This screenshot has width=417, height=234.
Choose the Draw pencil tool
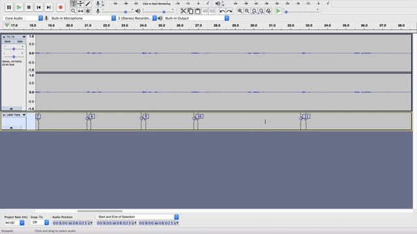tap(88, 4)
